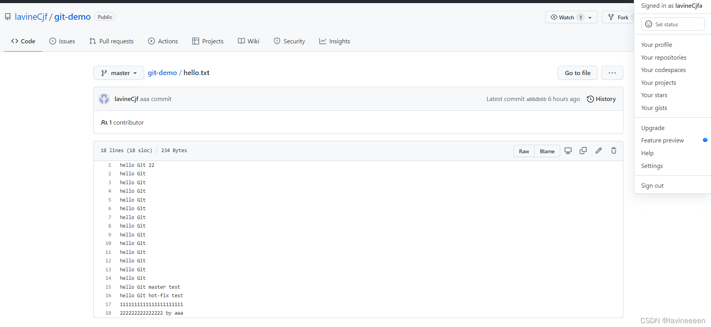Open the lavineCjf owner link

(x=31, y=17)
